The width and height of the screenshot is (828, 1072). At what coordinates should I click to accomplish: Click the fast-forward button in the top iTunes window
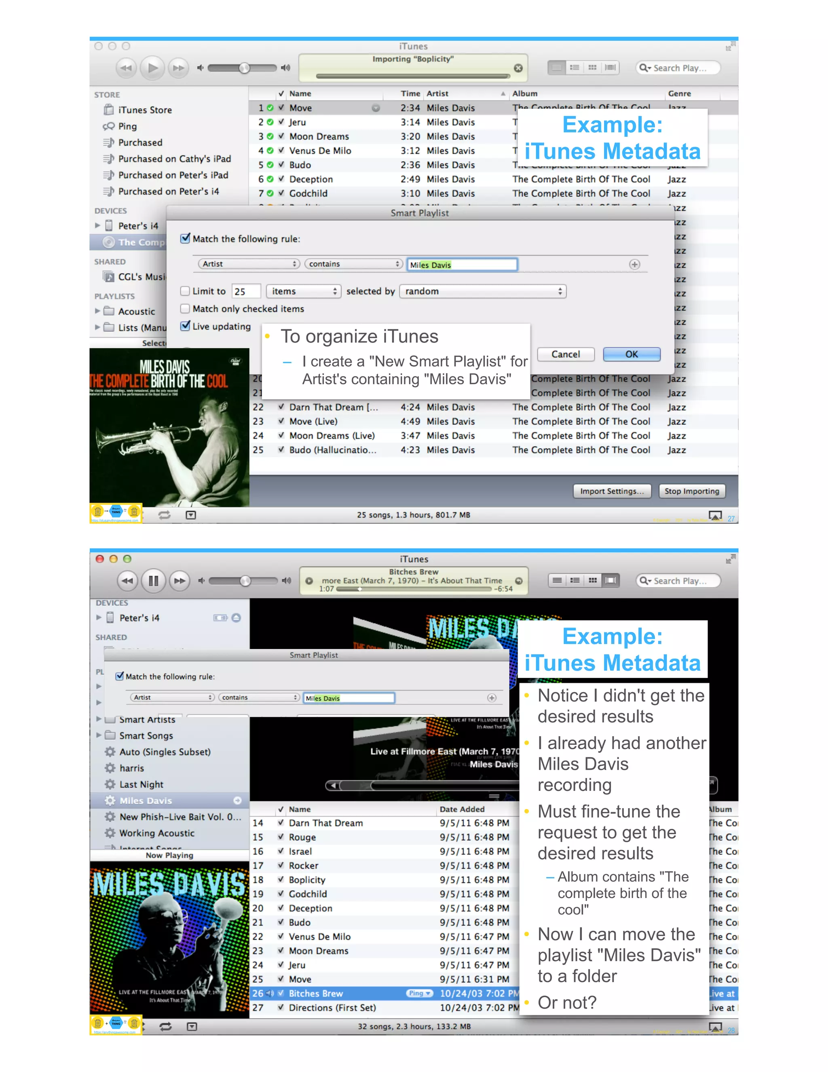179,68
